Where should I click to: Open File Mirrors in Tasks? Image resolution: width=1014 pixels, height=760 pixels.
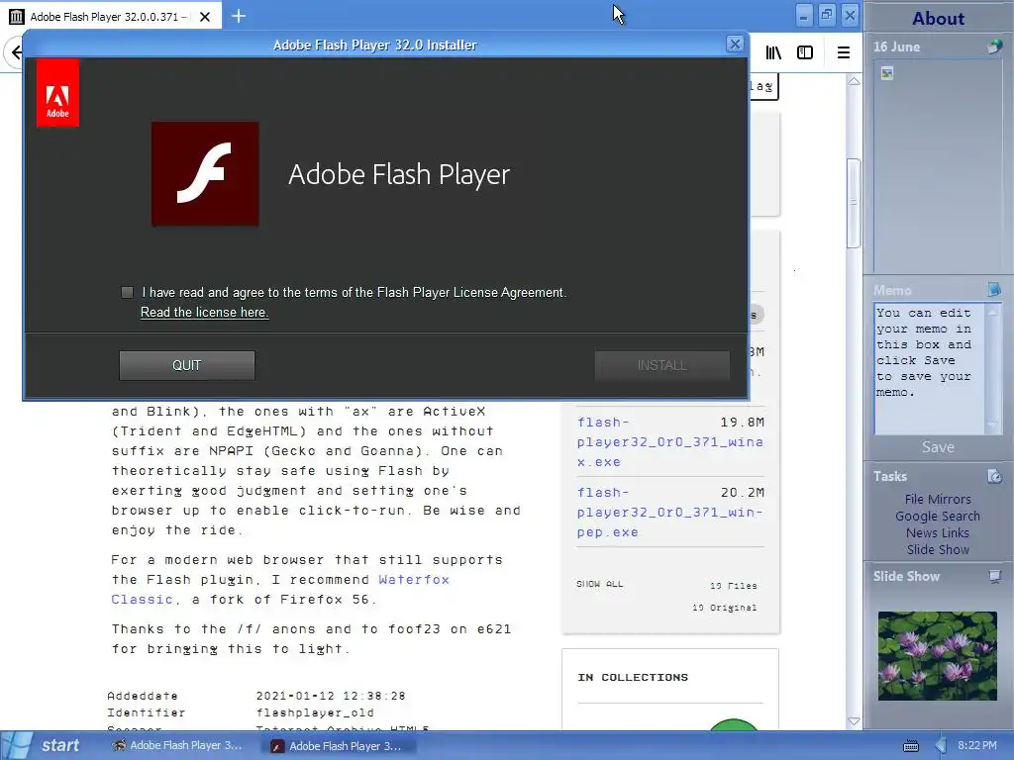pos(938,500)
